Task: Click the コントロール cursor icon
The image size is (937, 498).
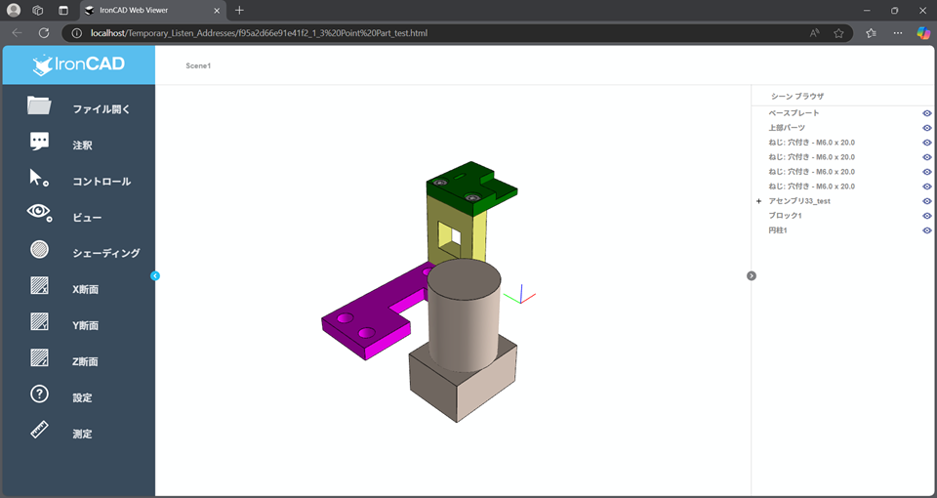Action: [39, 178]
